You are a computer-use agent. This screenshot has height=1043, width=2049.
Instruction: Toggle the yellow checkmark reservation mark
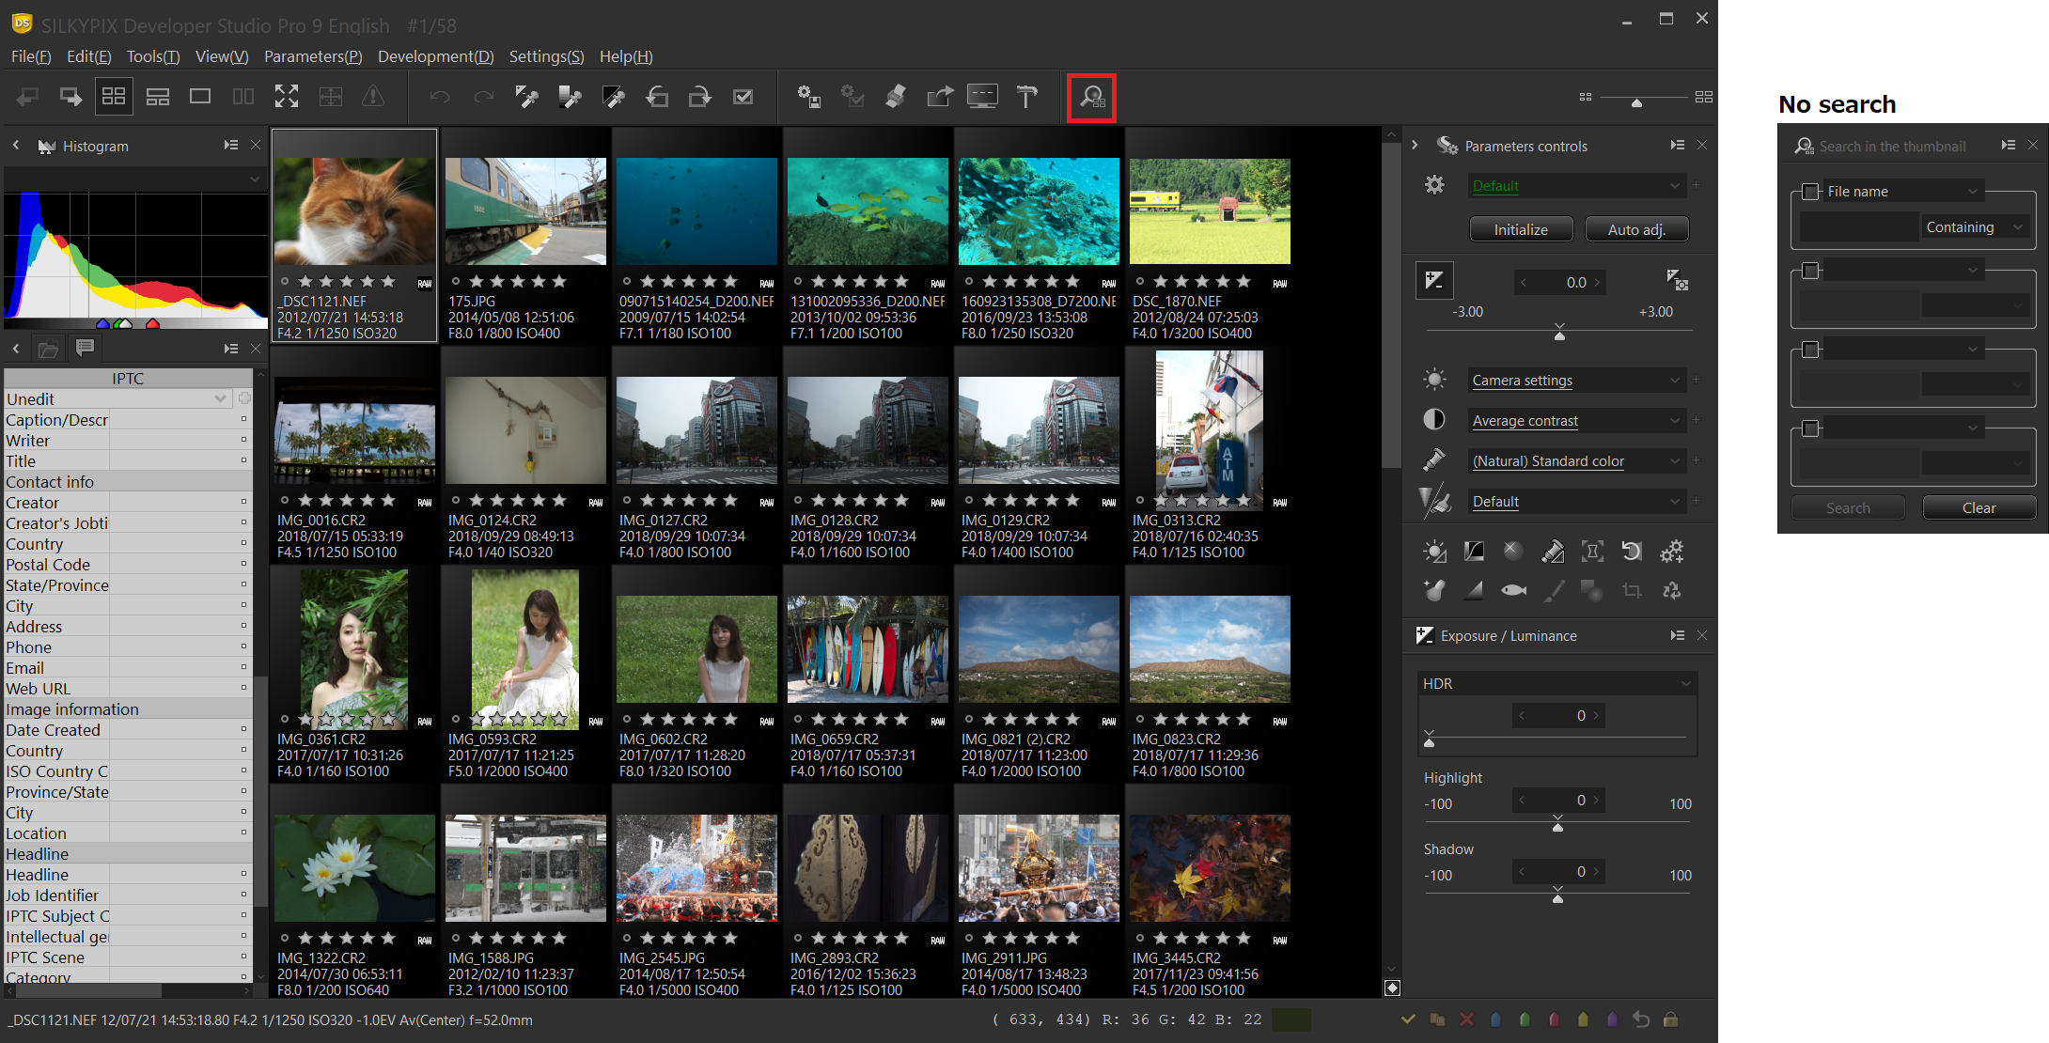pos(1408,1020)
